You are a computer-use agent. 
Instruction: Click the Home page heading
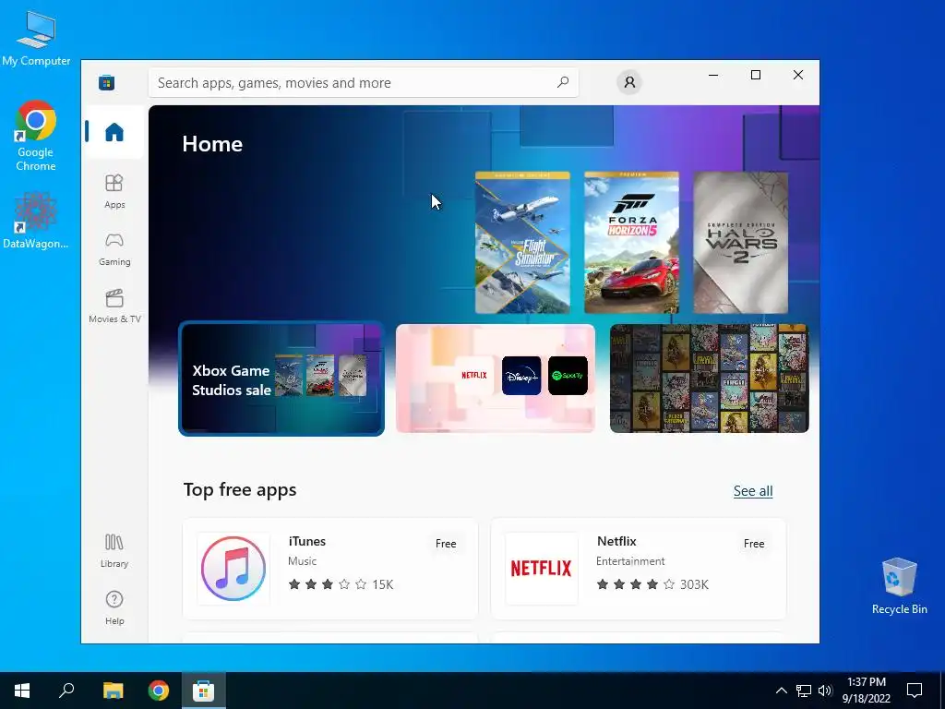[212, 143]
